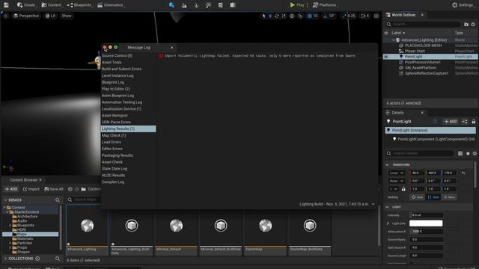
Task: Adjust camera speed button showing 4
Action: [x=364, y=16]
